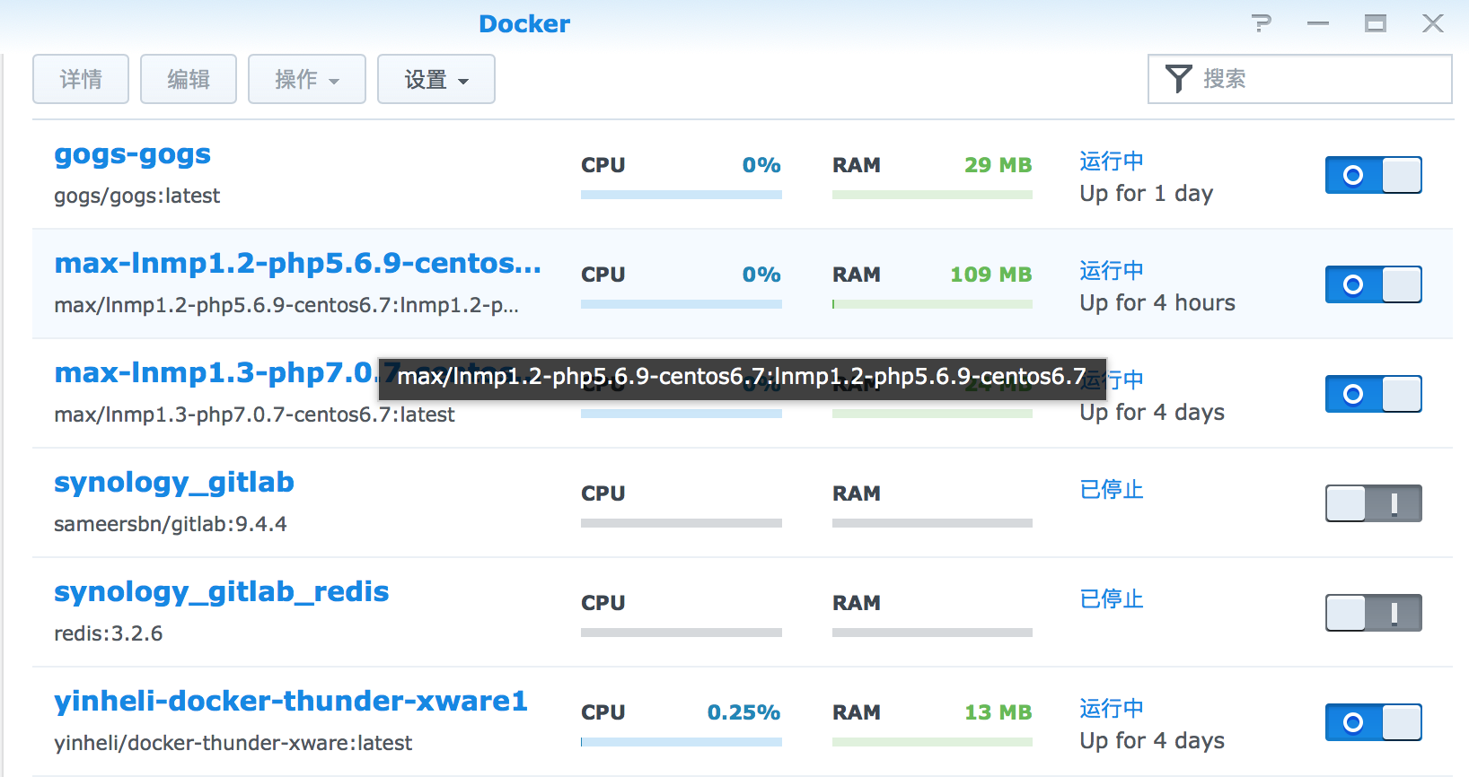Click yinheli-docker-thunder-xware1 CPU usage bar
Screen dimensions: 1469x777
682,742
